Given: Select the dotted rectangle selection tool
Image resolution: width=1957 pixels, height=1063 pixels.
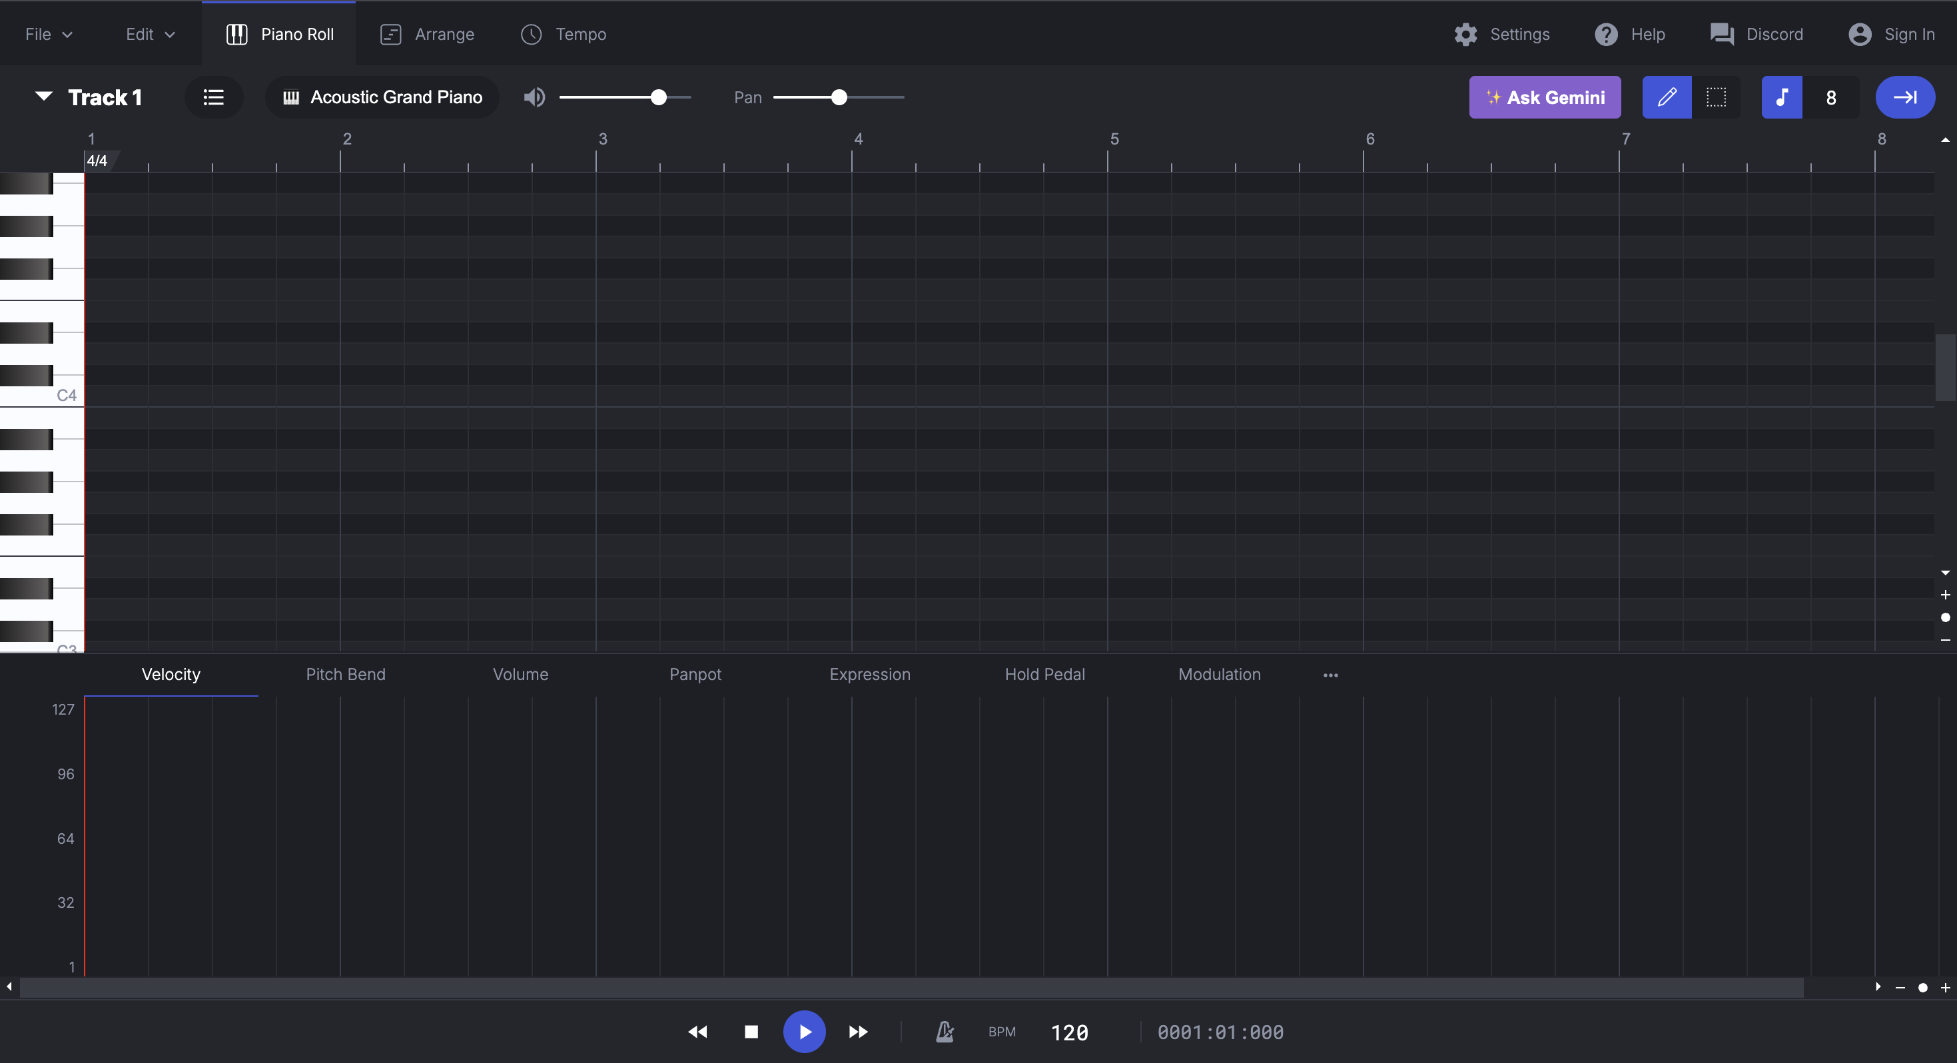Looking at the screenshot, I should [x=1715, y=97].
